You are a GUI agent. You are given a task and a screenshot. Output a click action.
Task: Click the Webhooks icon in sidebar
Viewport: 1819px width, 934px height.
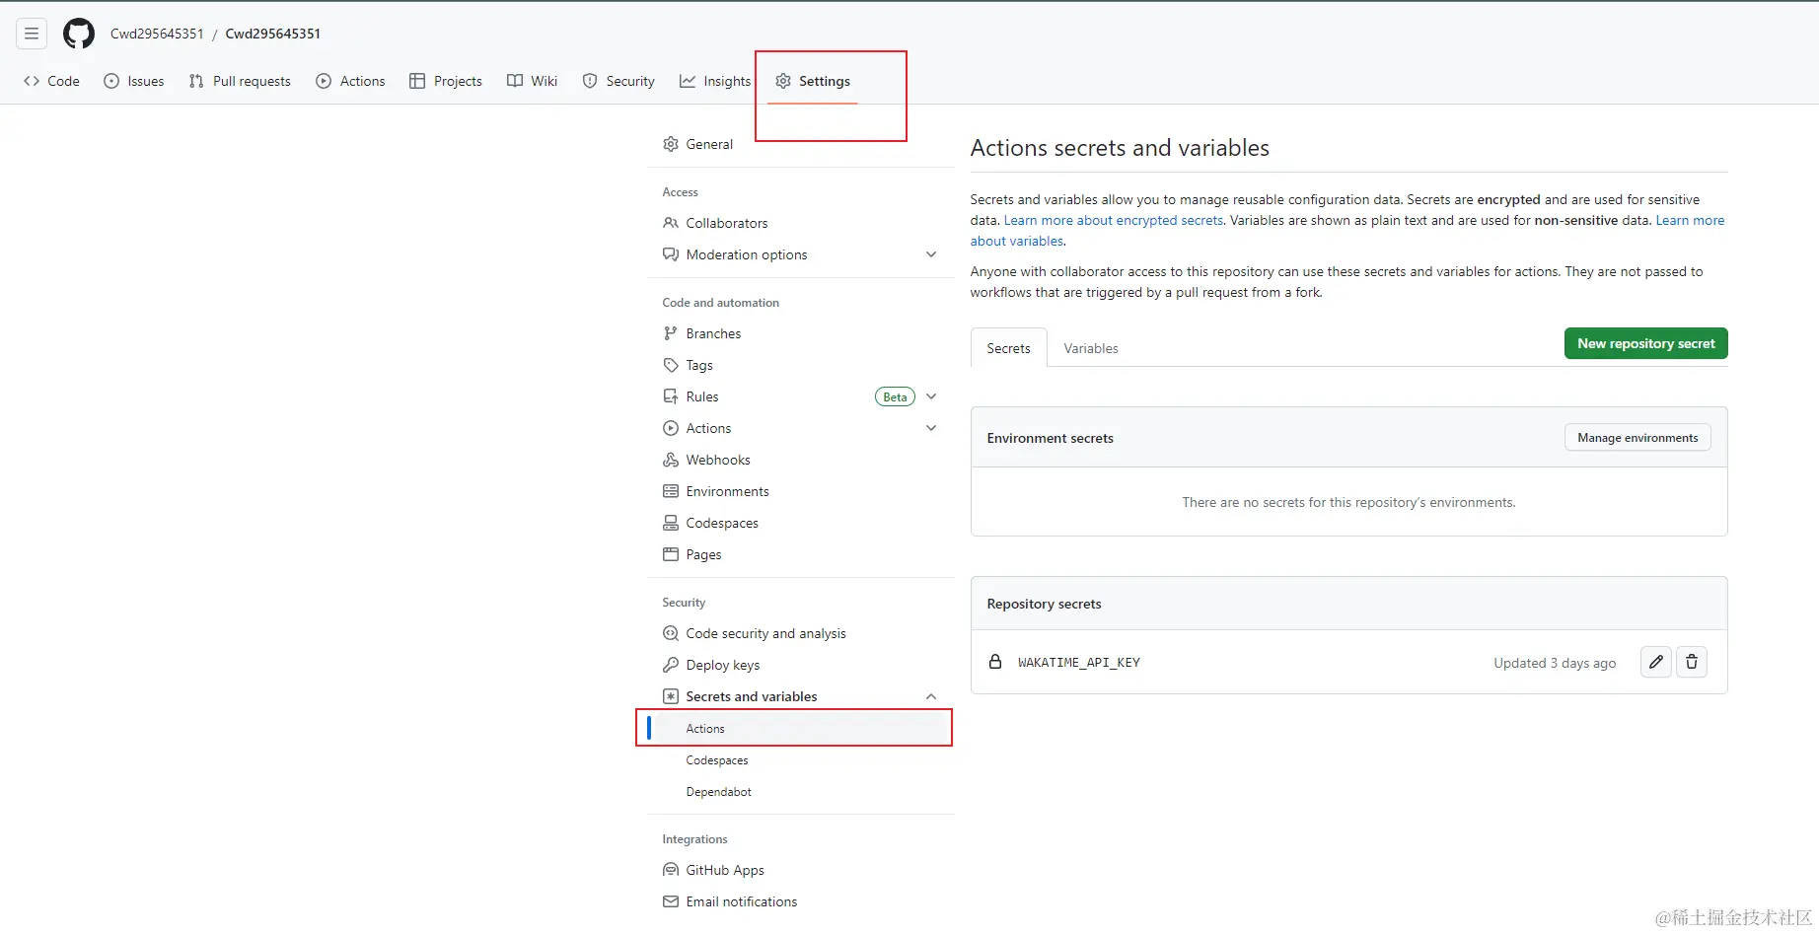coord(671,460)
